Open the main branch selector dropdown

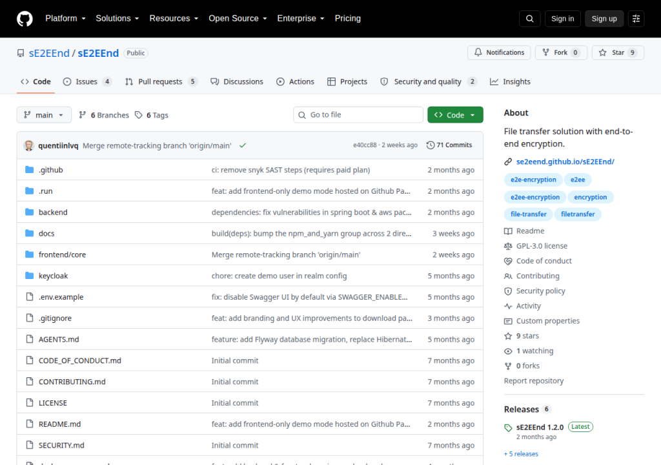click(44, 115)
